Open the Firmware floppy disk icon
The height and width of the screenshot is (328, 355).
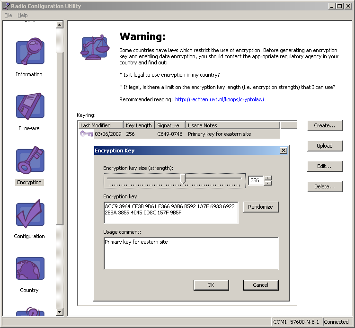pyautogui.click(x=30, y=106)
